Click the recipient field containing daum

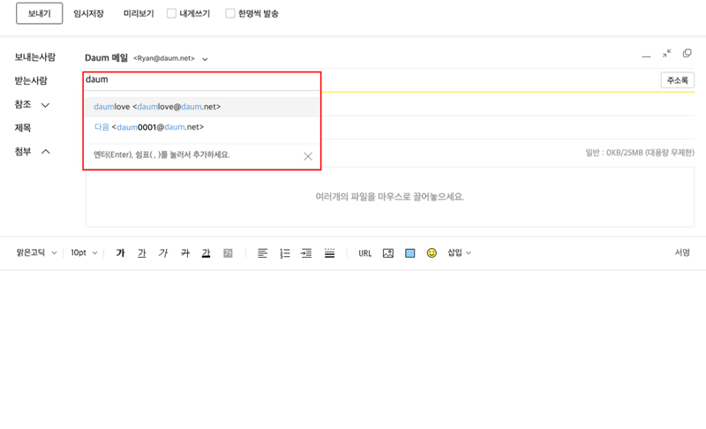(x=202, y=80)
